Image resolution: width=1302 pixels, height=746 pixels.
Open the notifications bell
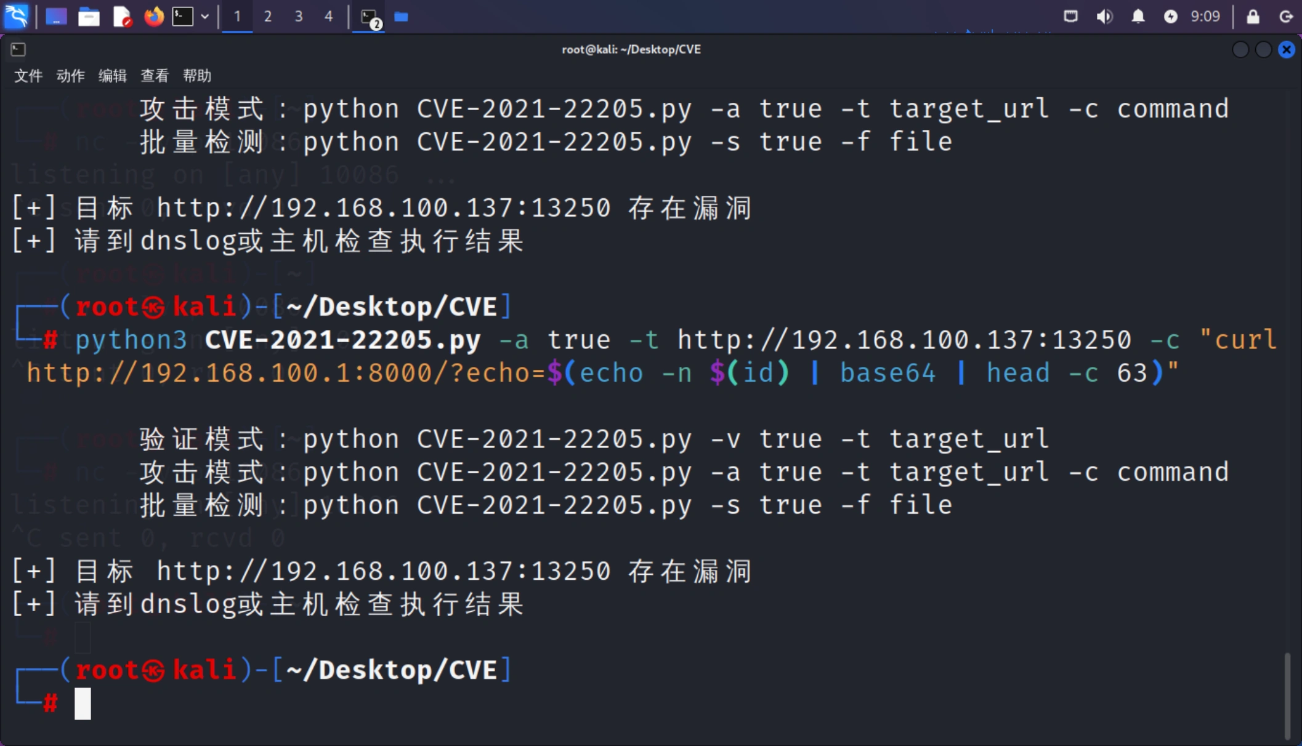point(1138,17)
